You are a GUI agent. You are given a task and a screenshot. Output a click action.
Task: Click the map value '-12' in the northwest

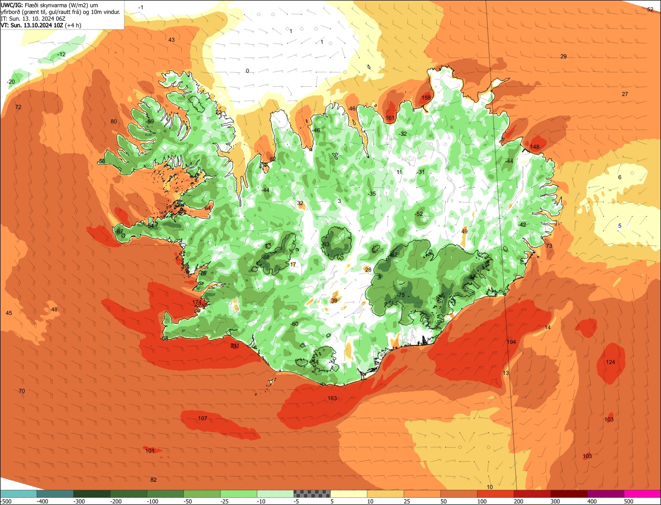click(61, 54)
